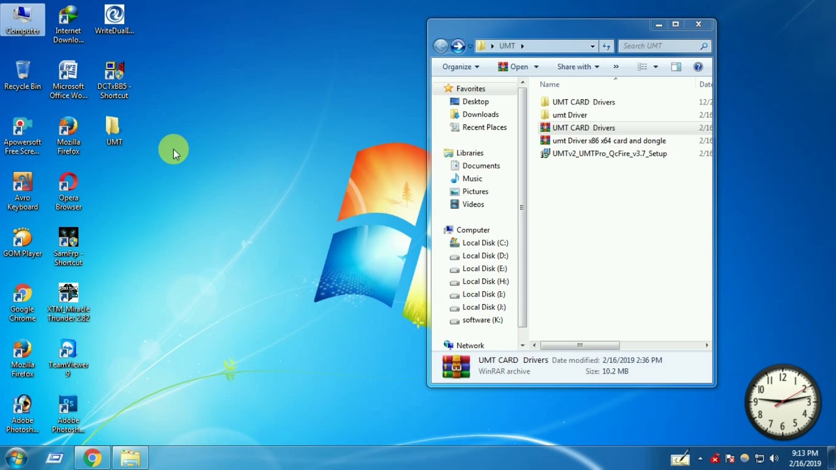Select the WriteDualI desktop icon
The width and height of the screenshot is (836, 470).
[x=114, y=20]
